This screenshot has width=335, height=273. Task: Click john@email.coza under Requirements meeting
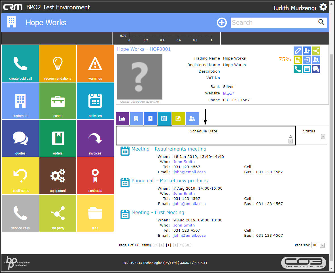click(x=190, y=172)
